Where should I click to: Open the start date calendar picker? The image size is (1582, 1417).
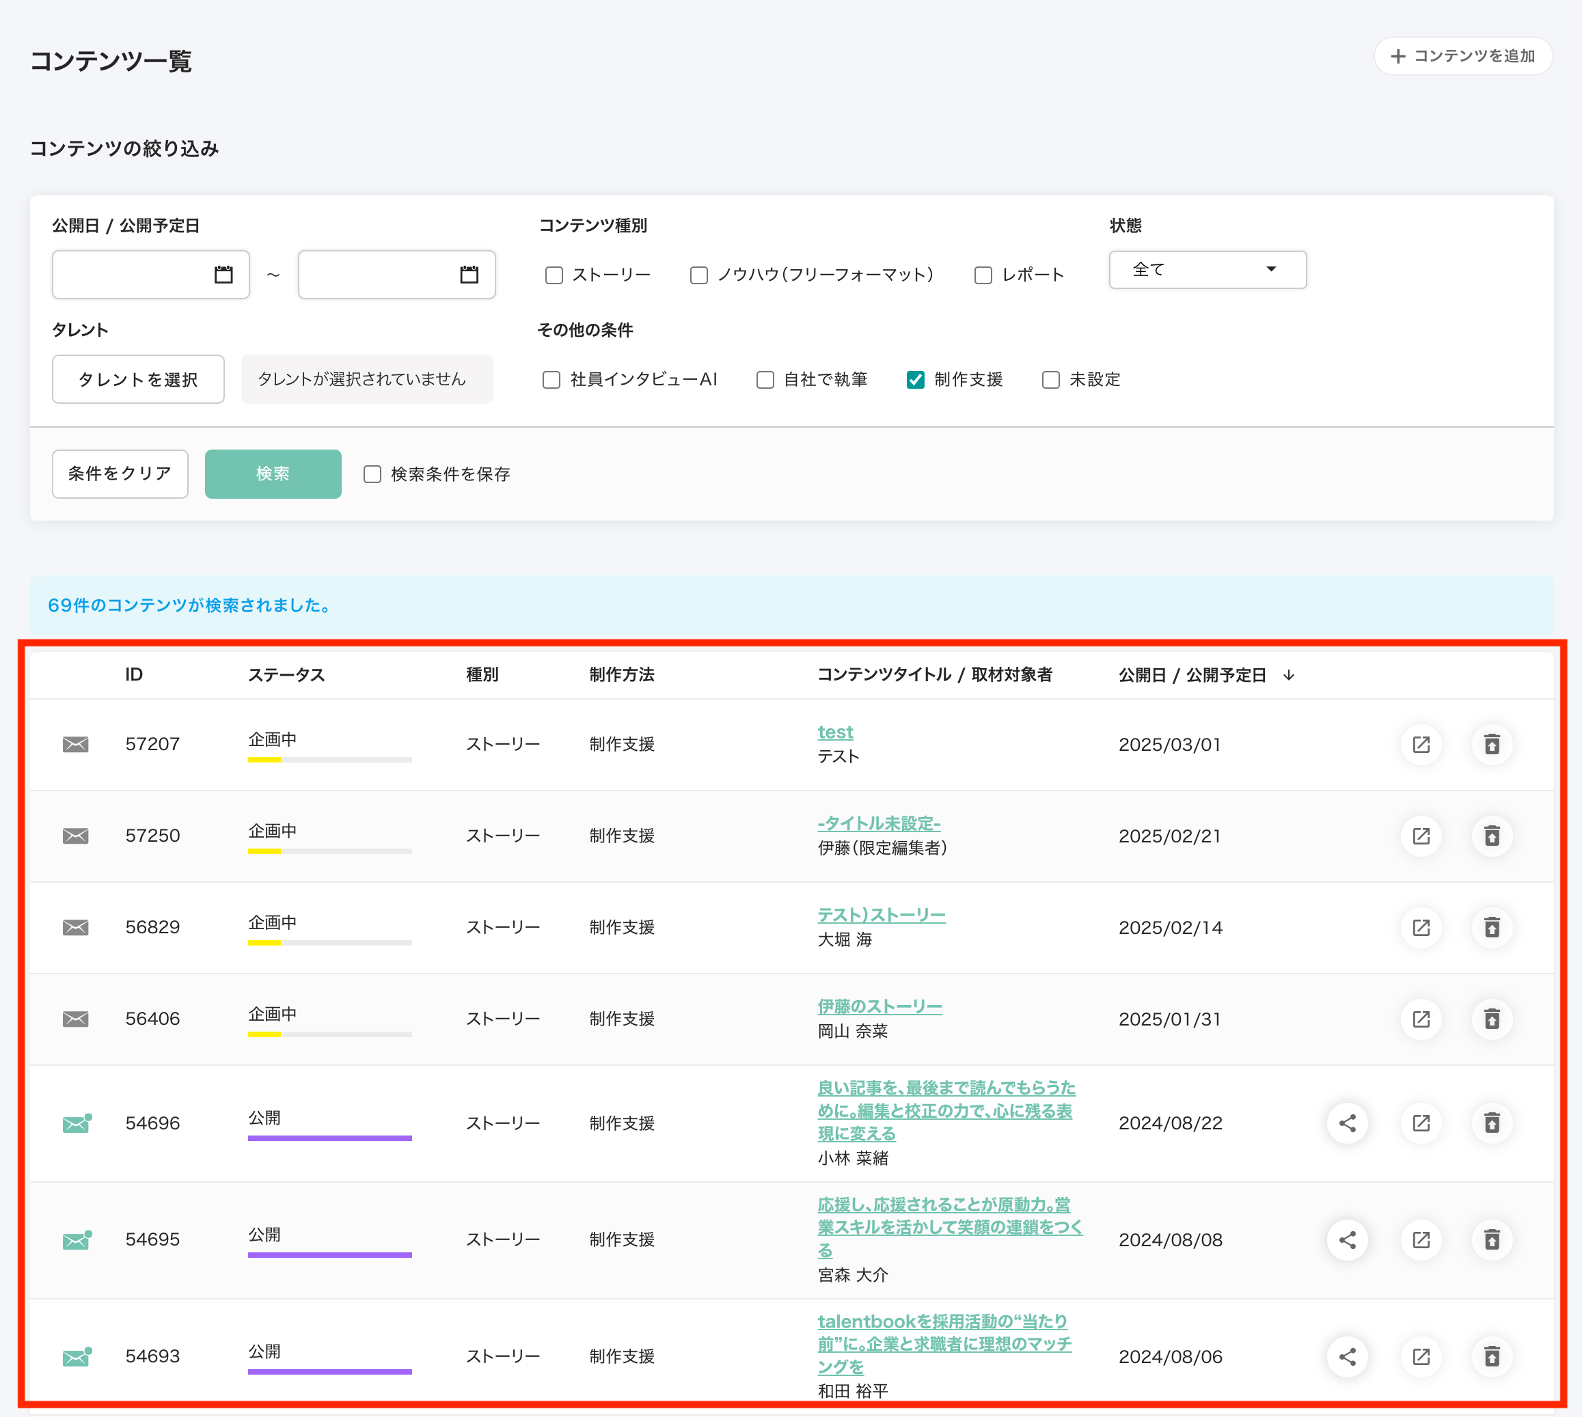click(x=223, y=274)
